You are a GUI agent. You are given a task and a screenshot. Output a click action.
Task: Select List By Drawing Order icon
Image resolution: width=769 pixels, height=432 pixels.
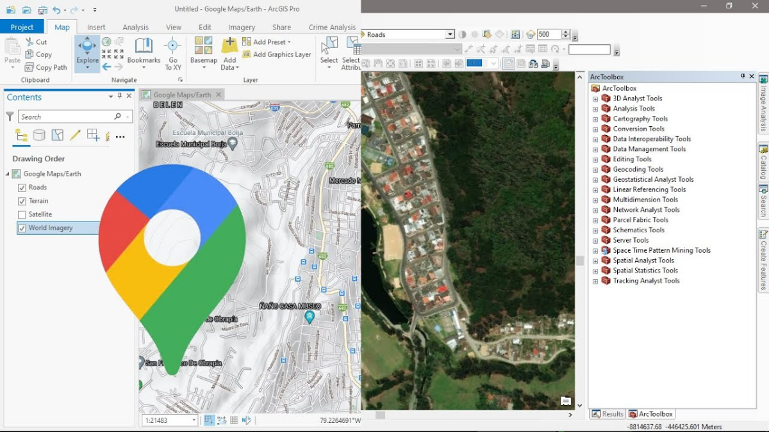coord(21,135)
